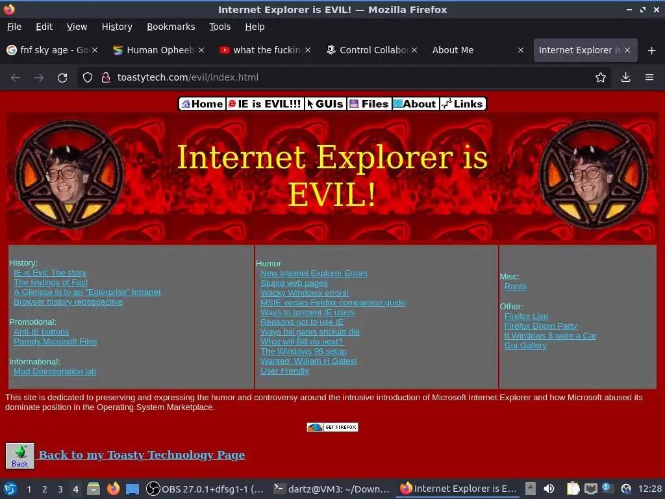Click the About navigation button
The image size is (665, 499).
coord(415,104)
